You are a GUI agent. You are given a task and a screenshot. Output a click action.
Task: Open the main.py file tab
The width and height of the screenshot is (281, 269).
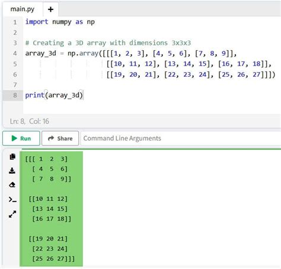pyautogui.click(x=23, y=9)
